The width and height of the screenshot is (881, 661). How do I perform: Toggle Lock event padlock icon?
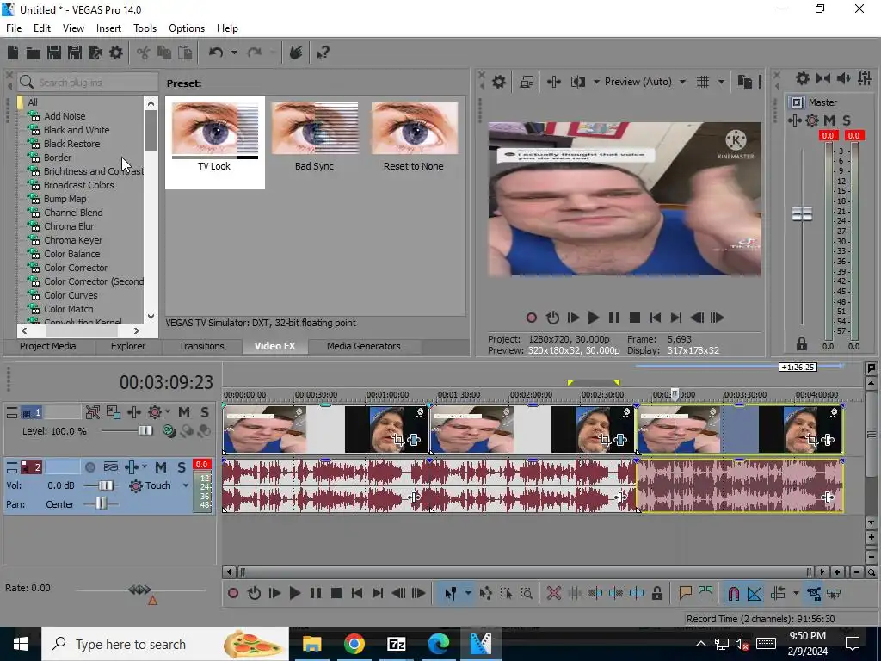pos(656,594)
